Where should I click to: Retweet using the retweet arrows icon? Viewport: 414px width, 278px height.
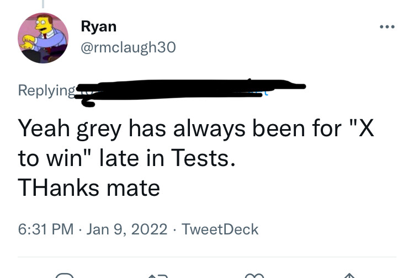pyautogui.click(x=160, y=275)
